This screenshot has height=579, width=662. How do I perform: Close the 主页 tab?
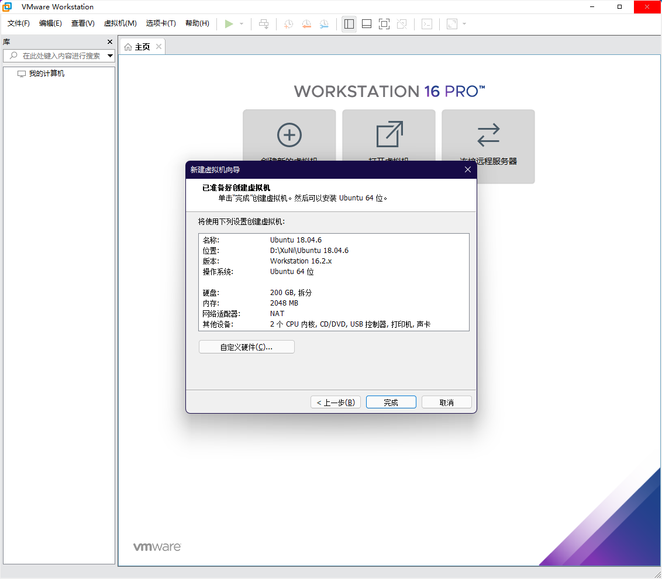158,46
